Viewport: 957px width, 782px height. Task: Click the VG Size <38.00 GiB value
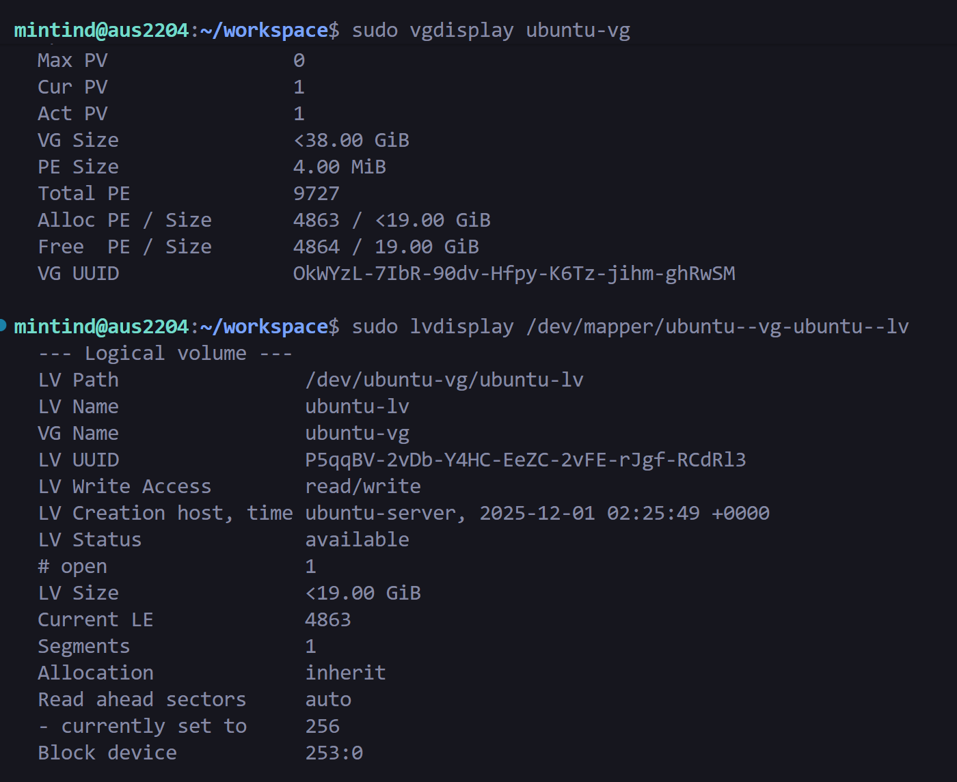click(351, 140)
